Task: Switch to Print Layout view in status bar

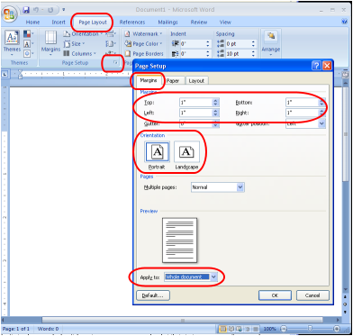Action: click(x=222, y=329)
